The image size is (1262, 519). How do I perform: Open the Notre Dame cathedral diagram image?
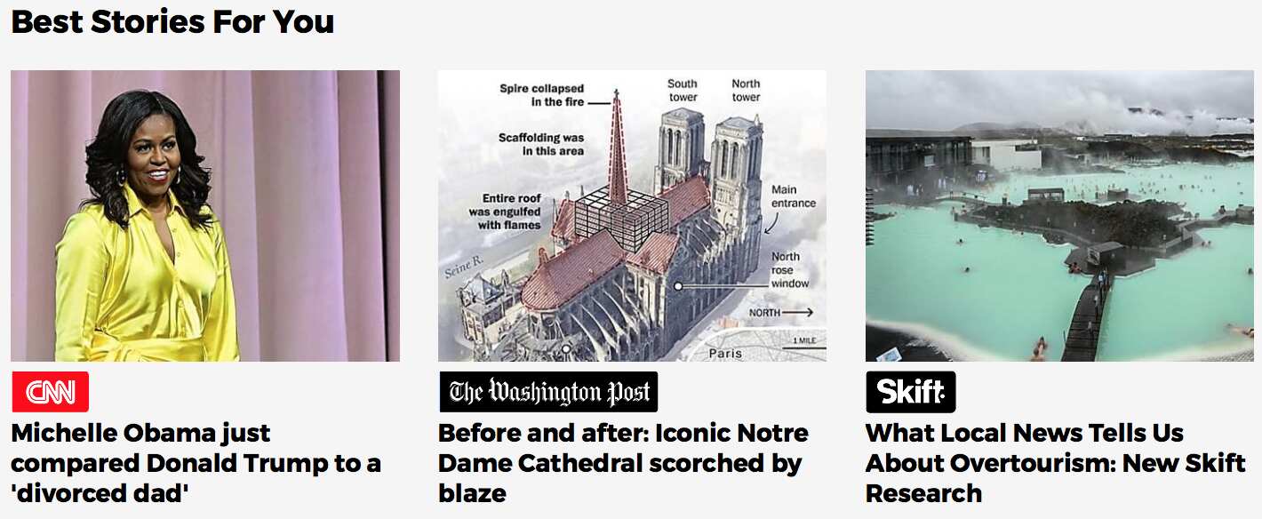(632, 216)
